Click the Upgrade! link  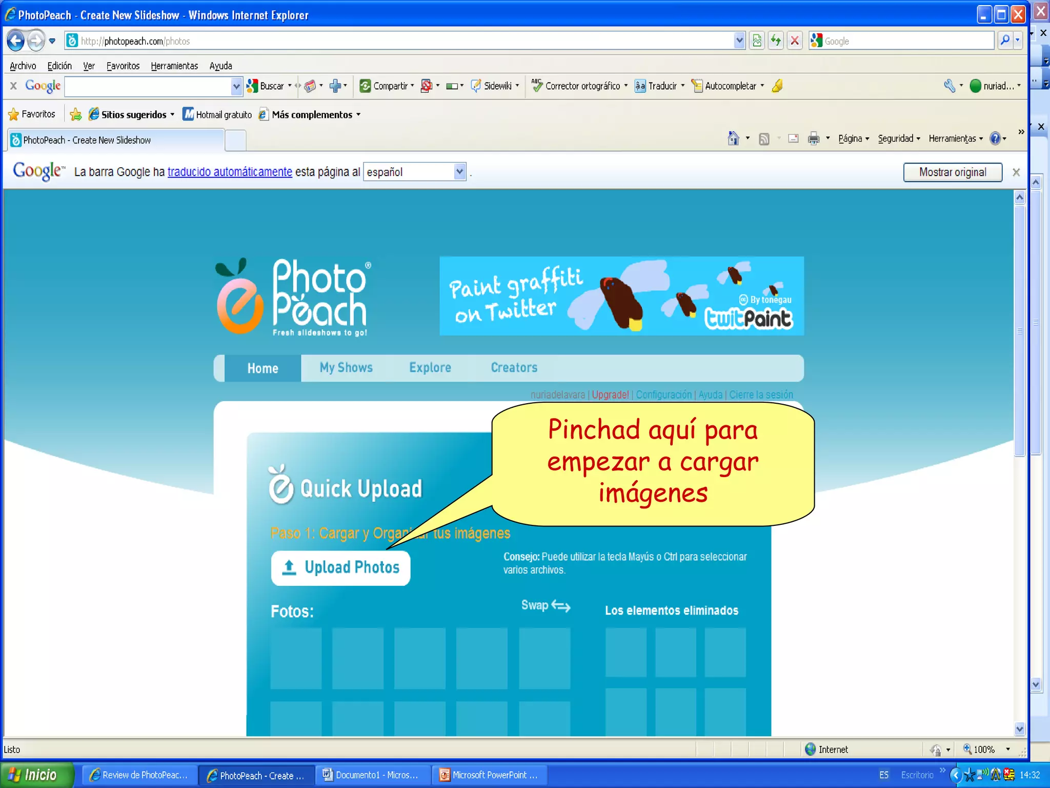pyautogui.click(x=610, y=395)
